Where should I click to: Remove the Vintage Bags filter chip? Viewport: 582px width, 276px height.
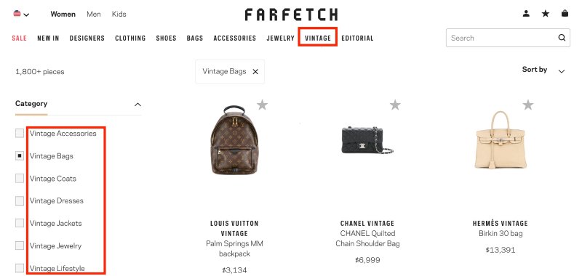click(x=255, y=72)
